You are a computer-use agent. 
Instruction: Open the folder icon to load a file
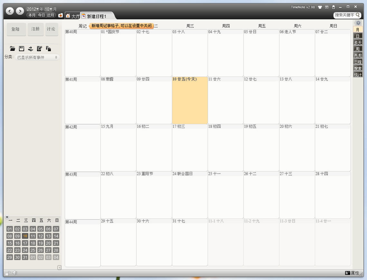13,49
